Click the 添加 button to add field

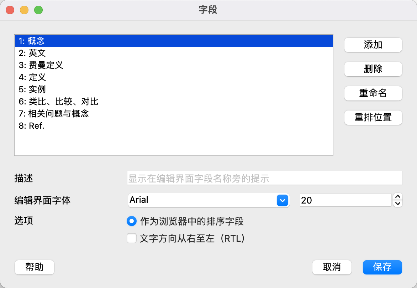(x=373, y=45)
